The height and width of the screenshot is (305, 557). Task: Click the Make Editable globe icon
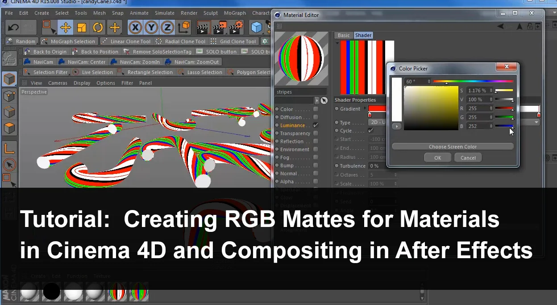[9, 58]
